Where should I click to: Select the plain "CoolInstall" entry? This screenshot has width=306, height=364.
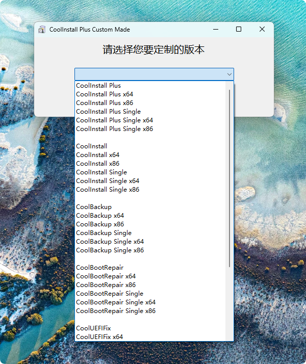click(91, 146)
